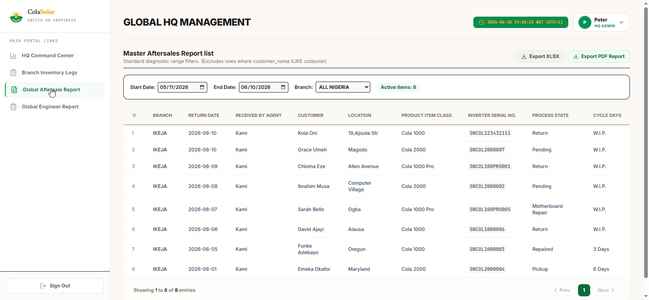
Task: Click the Global Engineer Report clipboard icon
Action: [x=13, y=107]
